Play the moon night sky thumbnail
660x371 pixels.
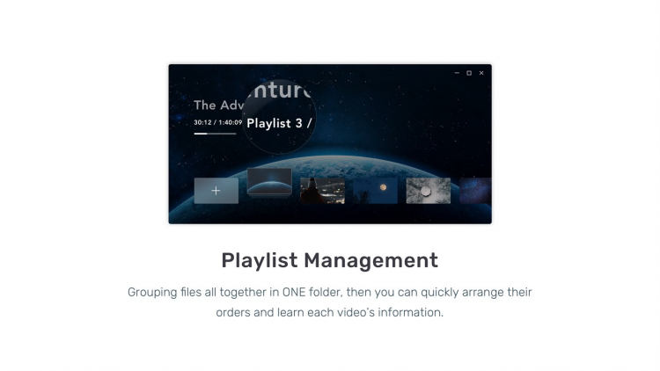[375, 191]
